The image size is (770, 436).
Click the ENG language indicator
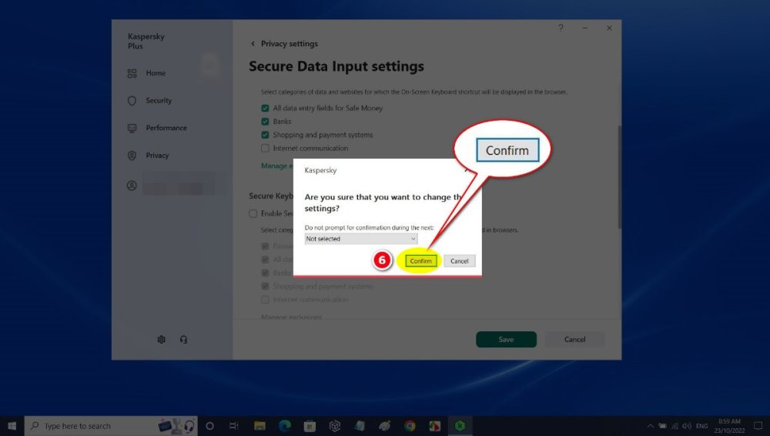(701, 426)
